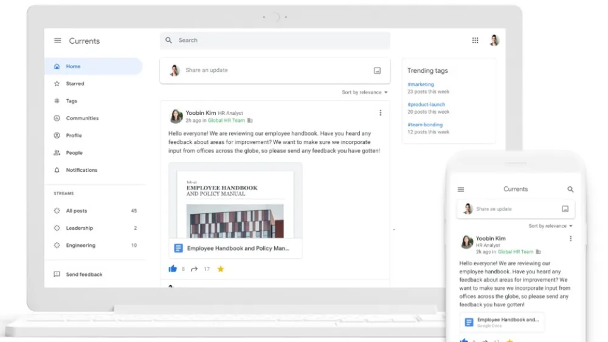Click Yoobin Kim's avatar on the desktop post
The height and width of the screenshot is (342, 608).
coord(176,116)
